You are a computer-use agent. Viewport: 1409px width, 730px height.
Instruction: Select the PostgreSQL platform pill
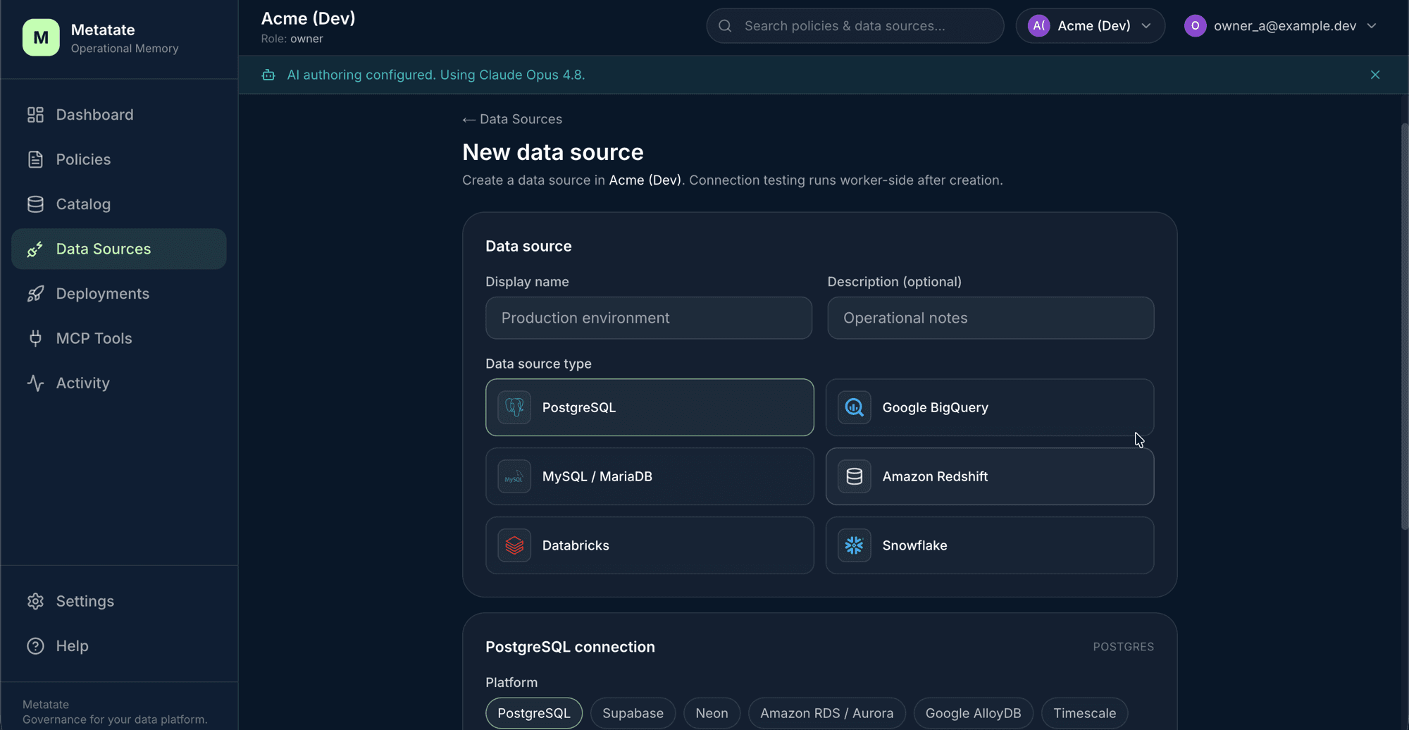pyautogui.click(x=534, y=713)
